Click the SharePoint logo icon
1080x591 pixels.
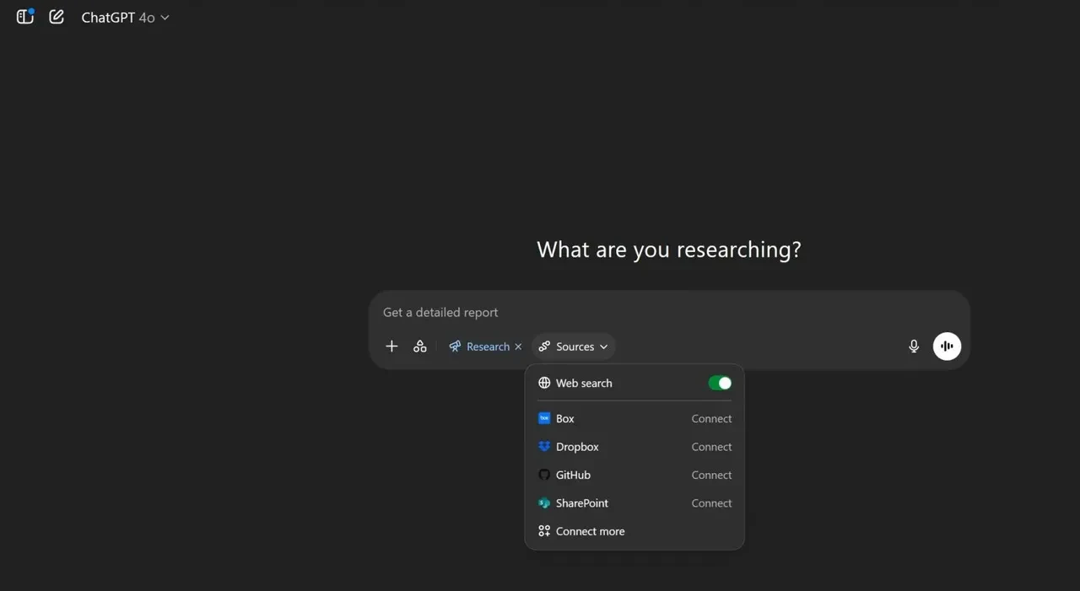point(544,503)
